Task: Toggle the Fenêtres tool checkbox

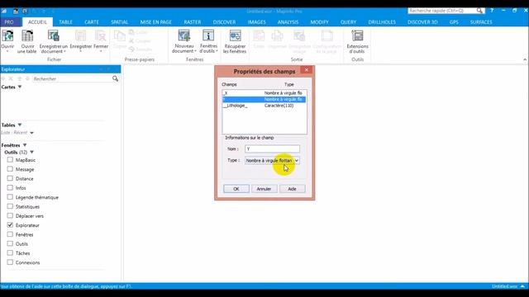Action: point(10,234)
